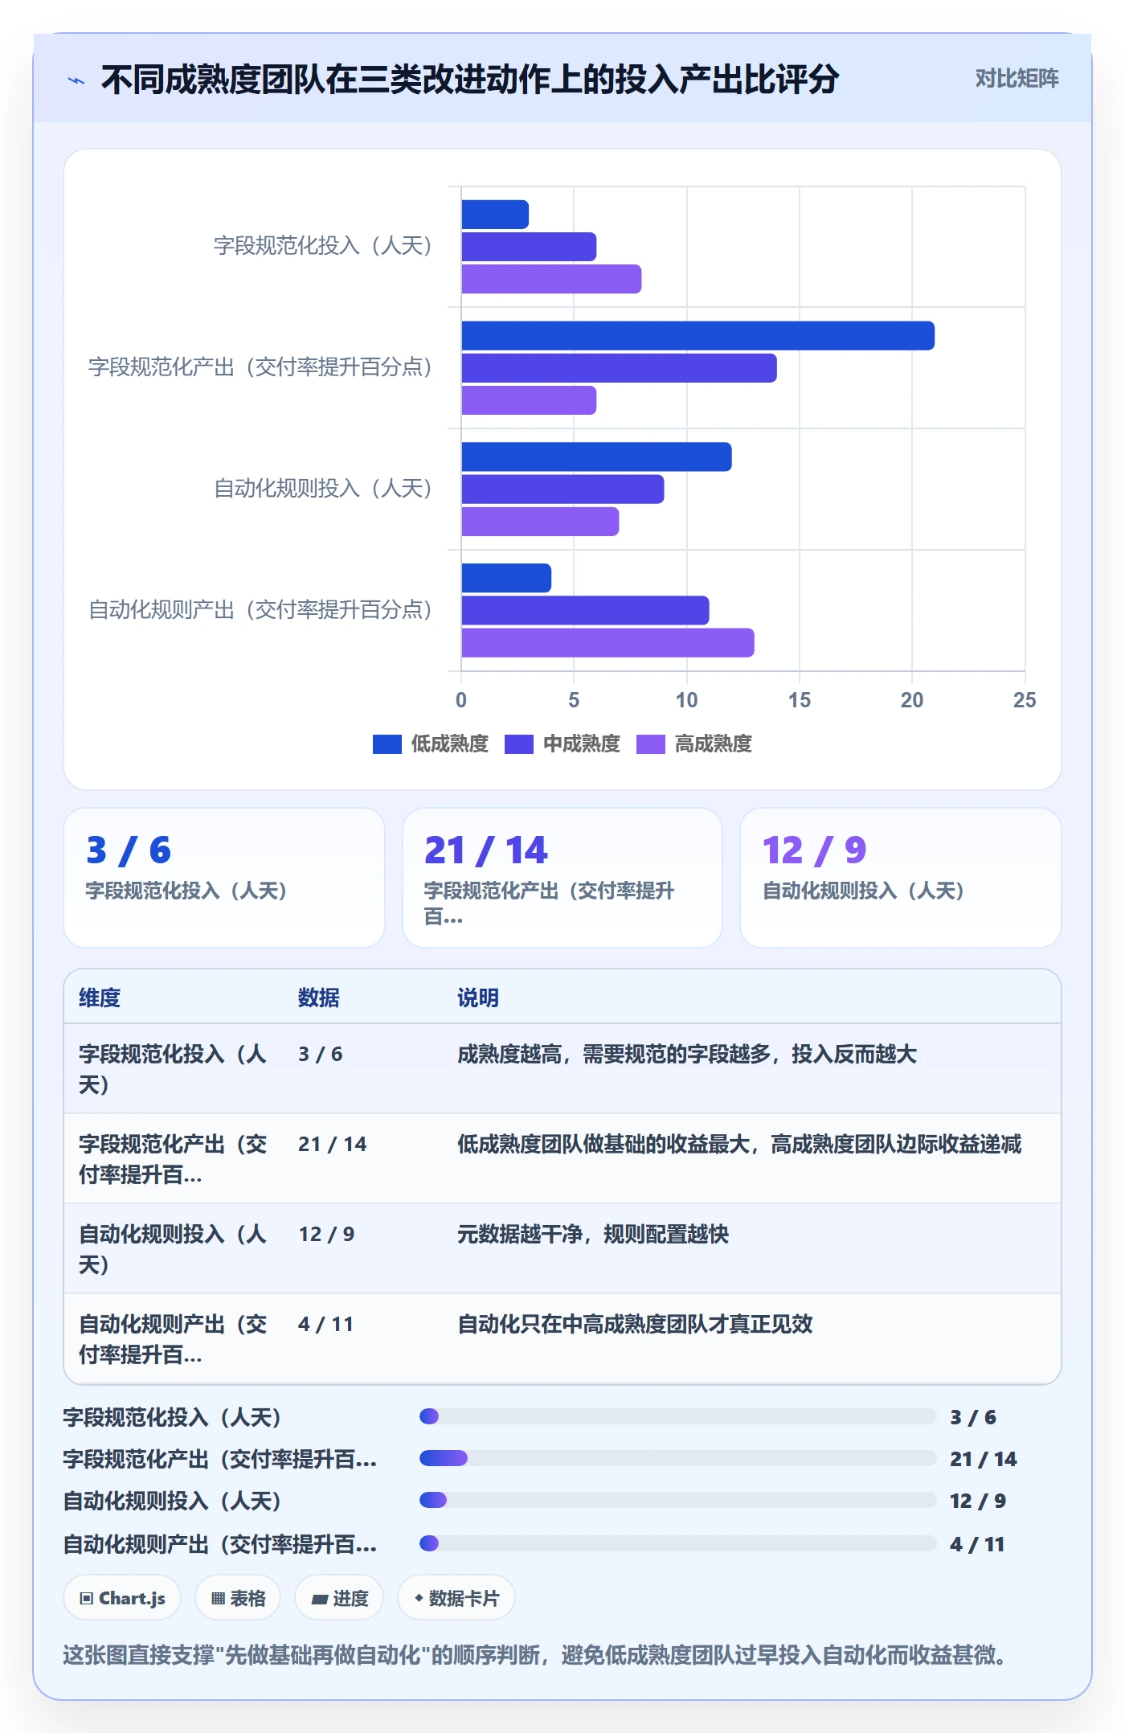Toggle the 高成熟度 legend color swatch
The width and height of the screenshot is (1125, 1733).
(650, 744)
